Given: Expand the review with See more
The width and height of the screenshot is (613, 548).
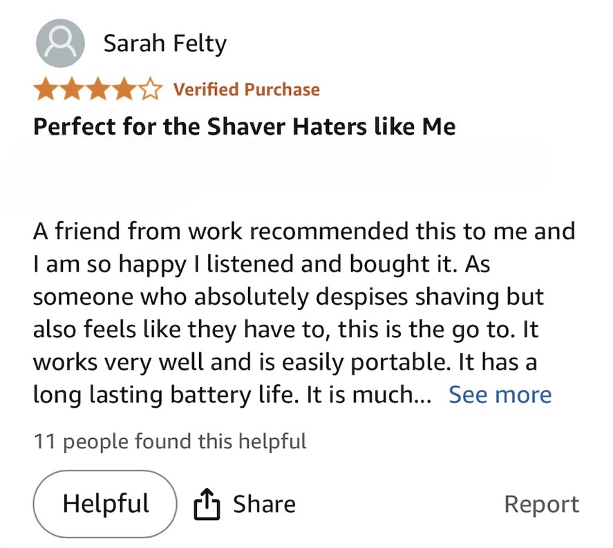Looking at the screenshot, I should [x=500, y=395].
